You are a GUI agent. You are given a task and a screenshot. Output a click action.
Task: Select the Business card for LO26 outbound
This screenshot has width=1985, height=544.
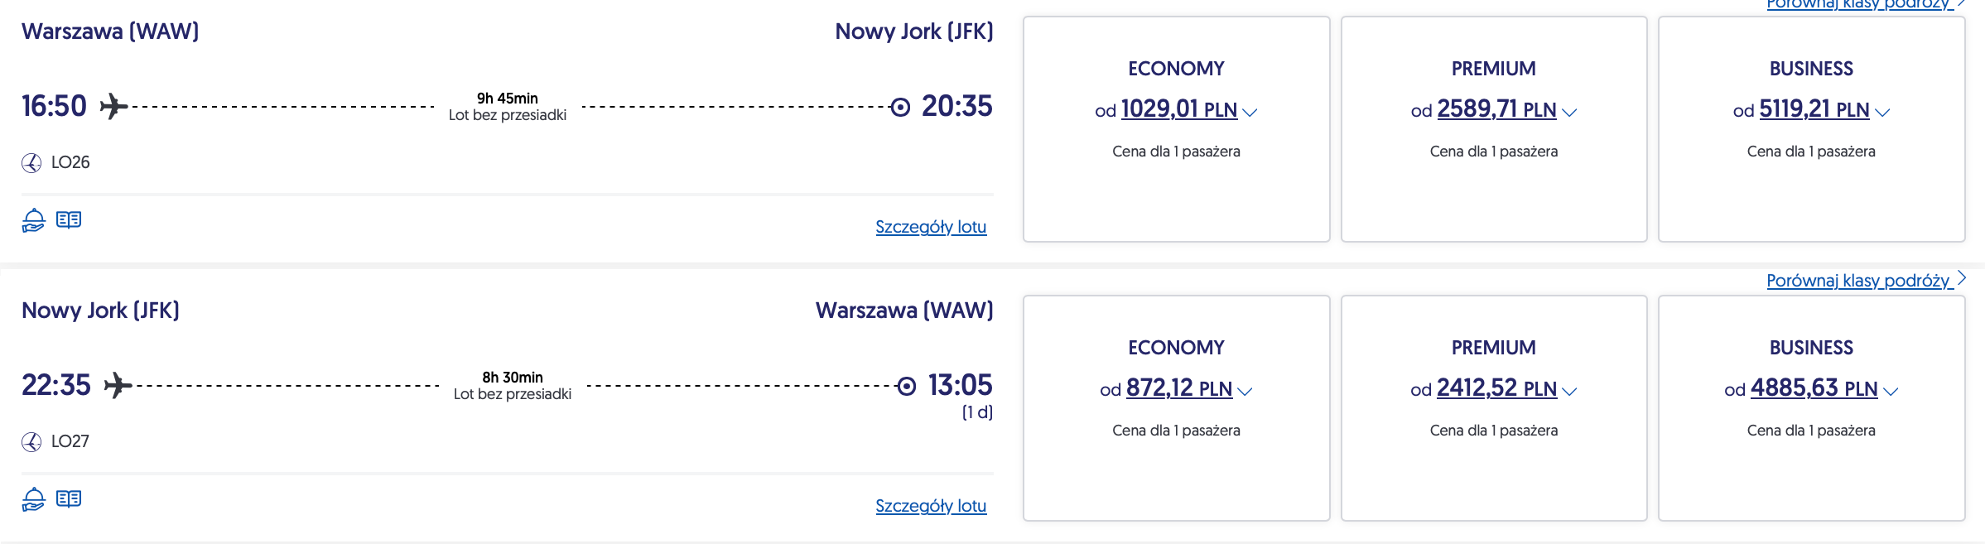(x=1811, y=199)
